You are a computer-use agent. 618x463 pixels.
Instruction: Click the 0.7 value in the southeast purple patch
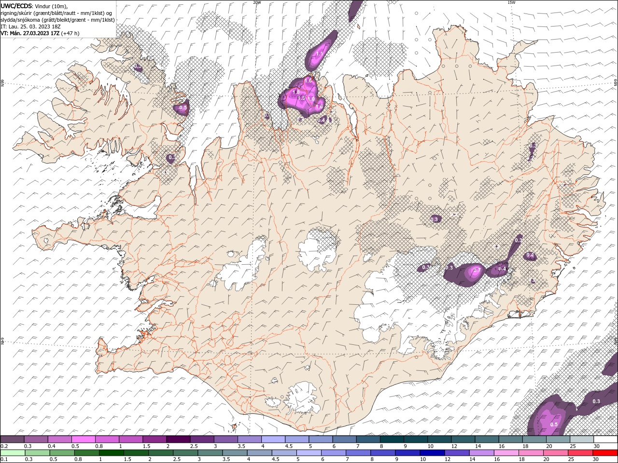point(476,271)
